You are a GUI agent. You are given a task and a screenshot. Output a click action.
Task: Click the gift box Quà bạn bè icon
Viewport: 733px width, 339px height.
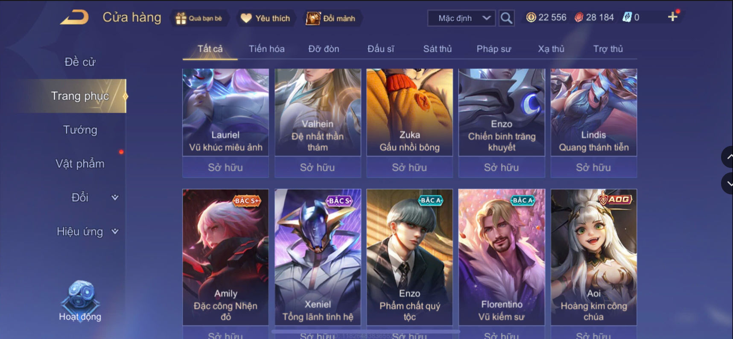point(181,18)
